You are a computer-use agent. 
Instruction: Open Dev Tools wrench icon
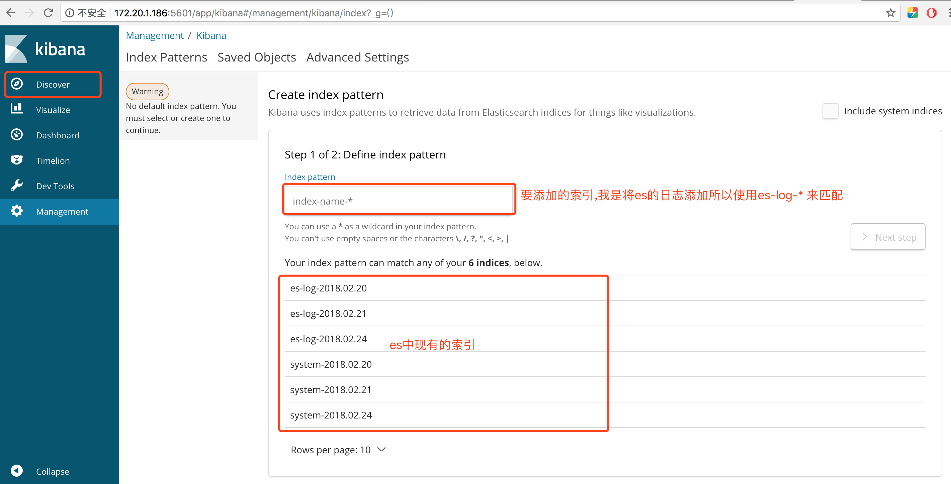click(17, 186)
